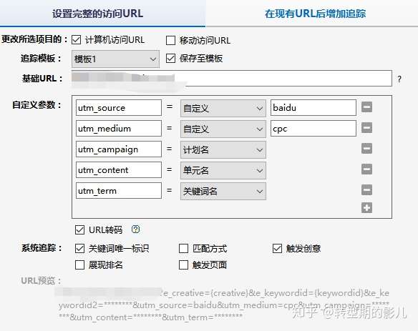Click the question mark beside 基础URL
The height and width of the screenshot is (331, 418).
click(x=399, y=79)
